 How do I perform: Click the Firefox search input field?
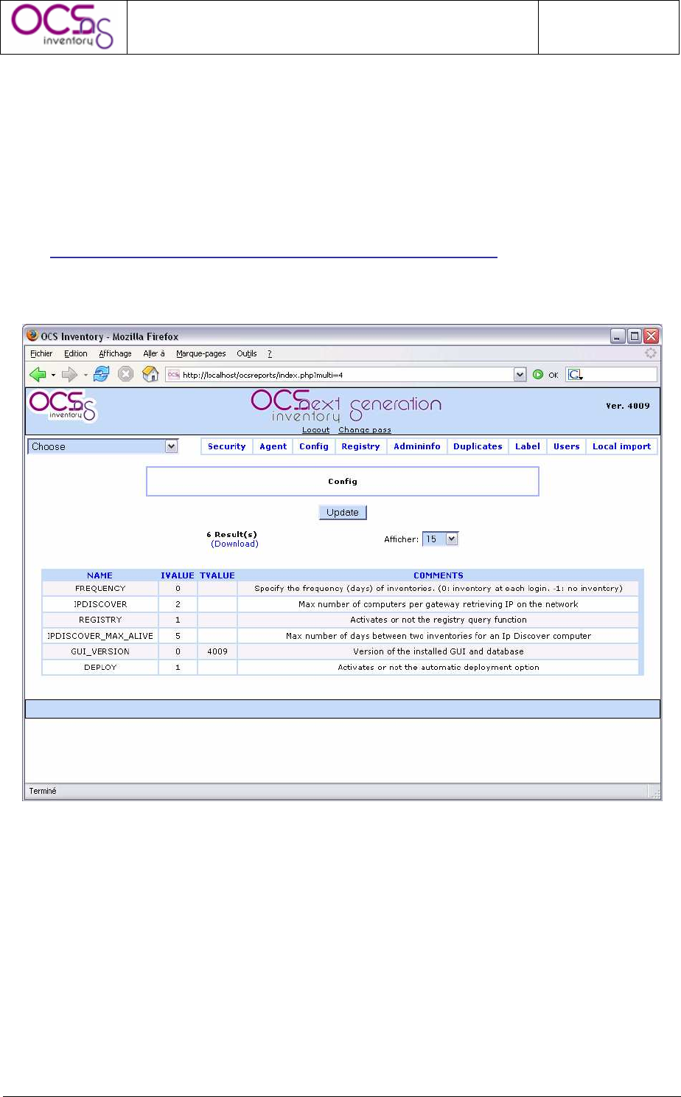(619, 375)
